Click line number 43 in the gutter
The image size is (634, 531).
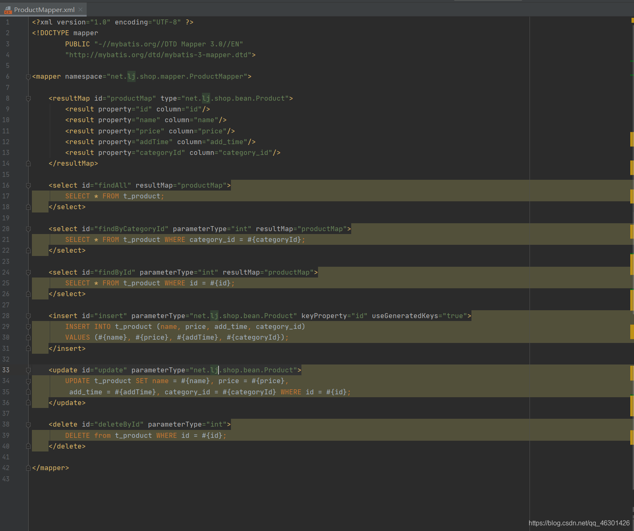coord(6,479)
